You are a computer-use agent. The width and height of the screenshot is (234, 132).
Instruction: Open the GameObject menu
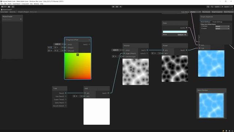[x=16, y=4]
